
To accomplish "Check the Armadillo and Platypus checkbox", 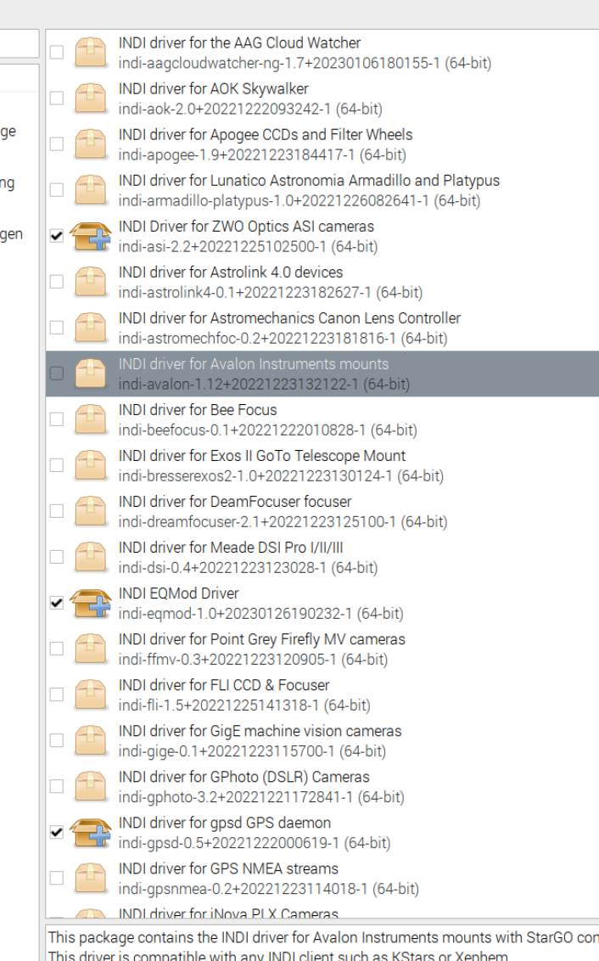I will [x=56, y=190].
